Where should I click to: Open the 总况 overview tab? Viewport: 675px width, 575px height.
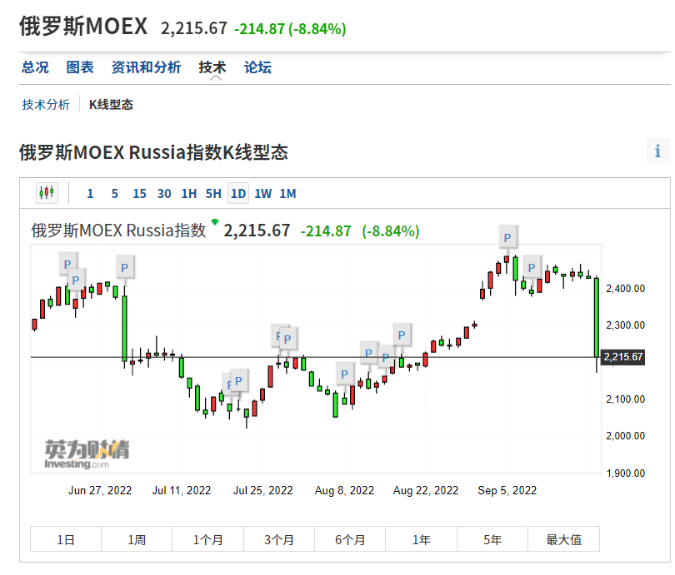pyautogui.click(x=35, y=67)
